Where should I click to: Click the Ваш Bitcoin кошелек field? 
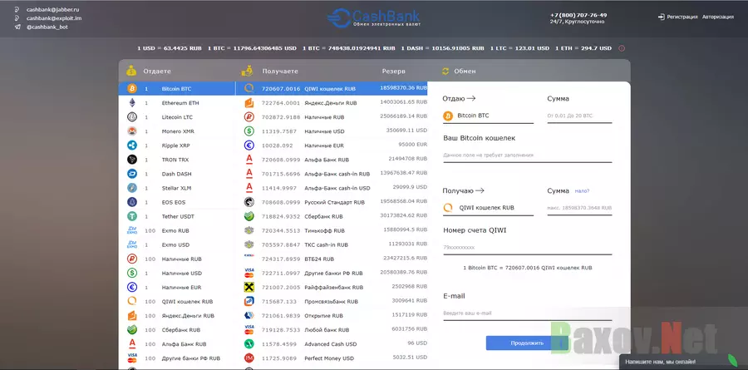[528, 155]
